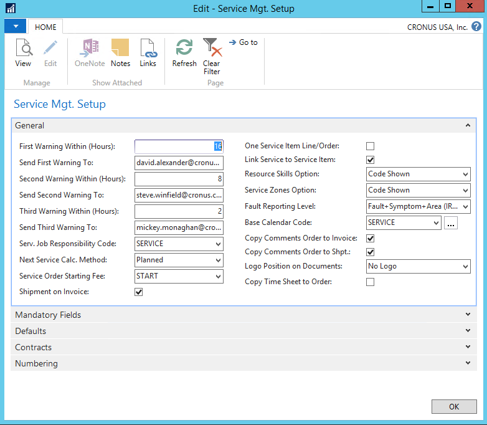Maximize the Service Mgt. Setup window
Viewport: 487px width, 425px height.
coord(448,6)
